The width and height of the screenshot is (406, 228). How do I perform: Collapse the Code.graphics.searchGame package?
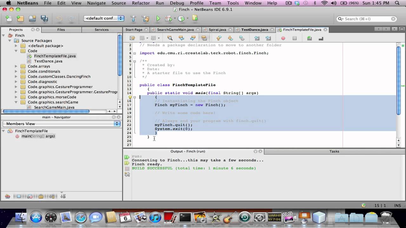pos(16,102)
